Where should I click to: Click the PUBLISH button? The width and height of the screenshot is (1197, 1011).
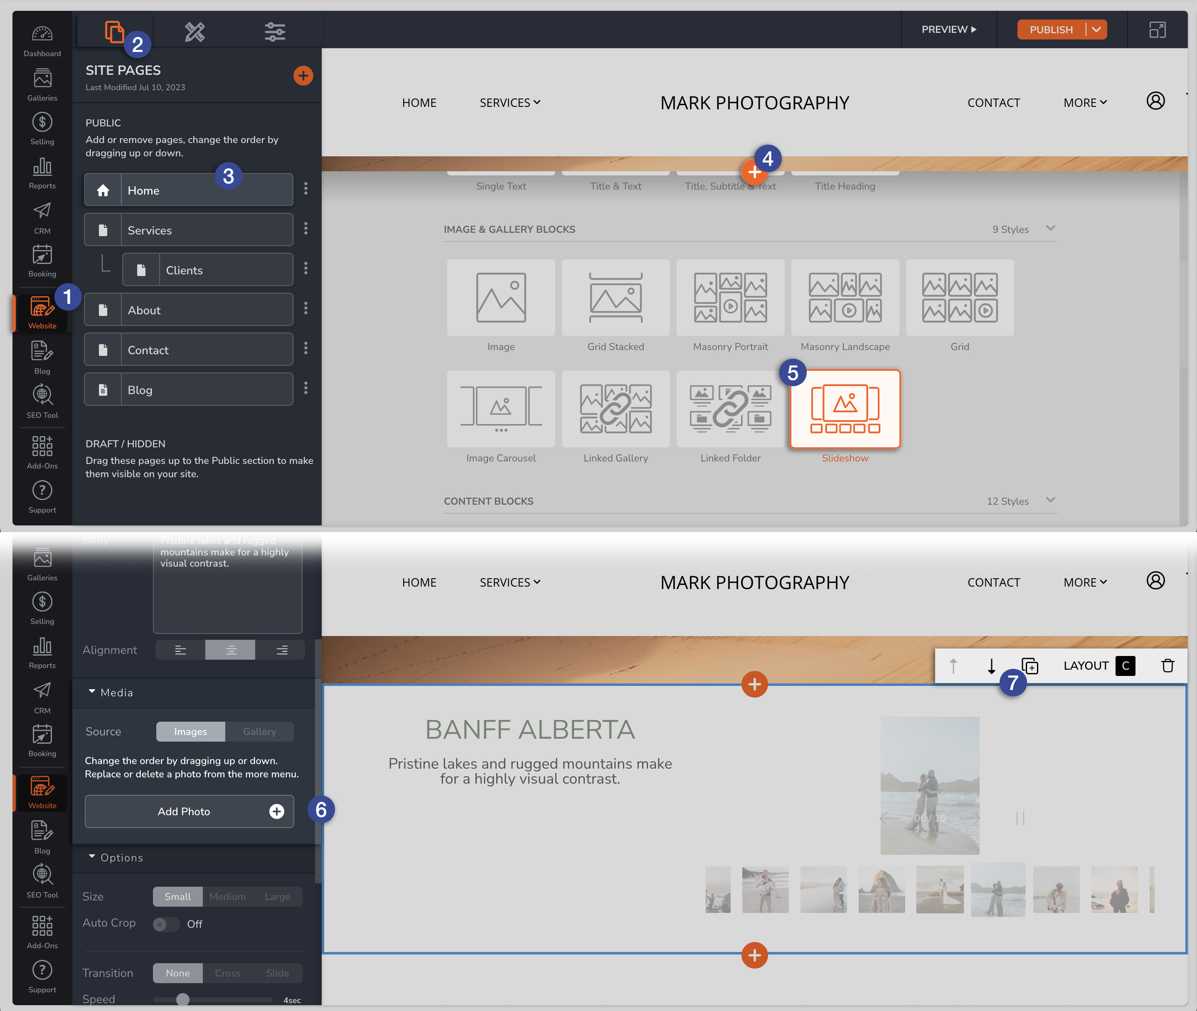(1051, 30)
